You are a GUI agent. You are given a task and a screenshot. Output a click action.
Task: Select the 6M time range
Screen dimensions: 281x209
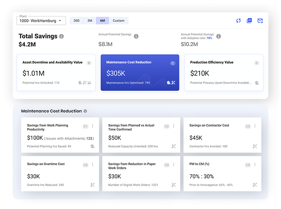(102, 21)
